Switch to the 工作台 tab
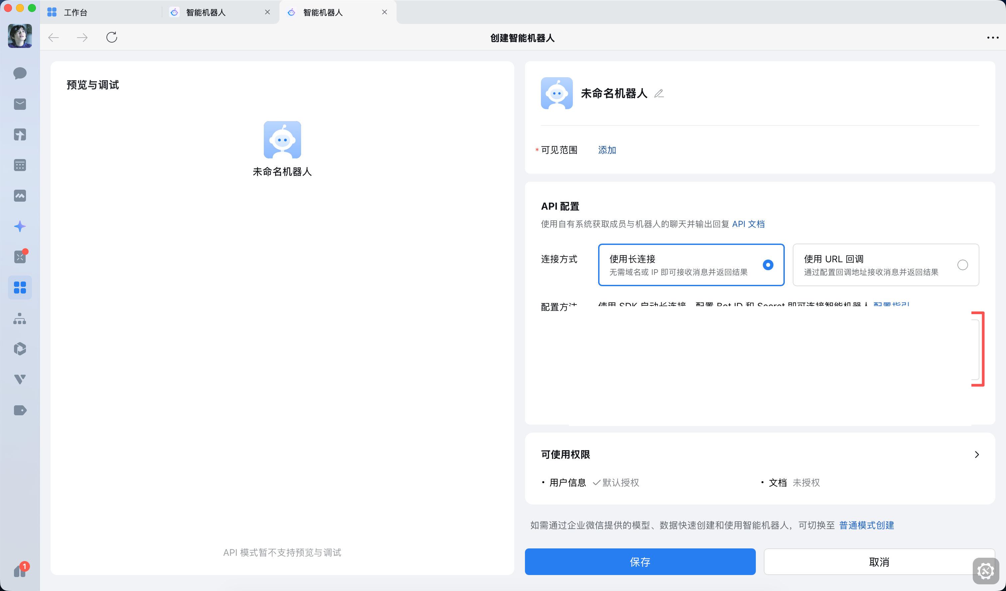The height and width of the screenshot is (591, 1006). (75, 12)
